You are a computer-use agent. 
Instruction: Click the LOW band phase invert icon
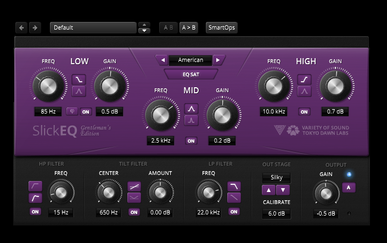(x=71, y=111)
